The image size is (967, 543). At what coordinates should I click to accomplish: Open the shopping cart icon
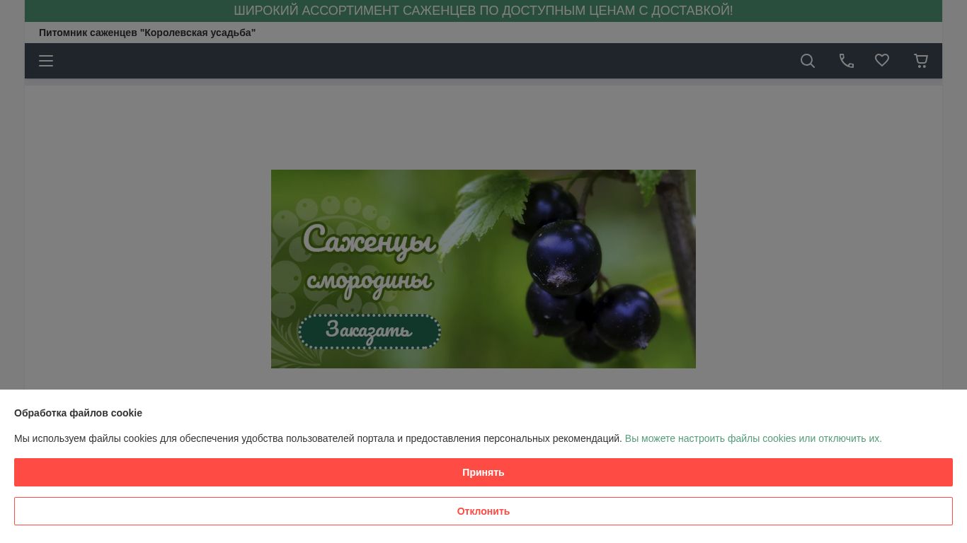coord(921,61)
